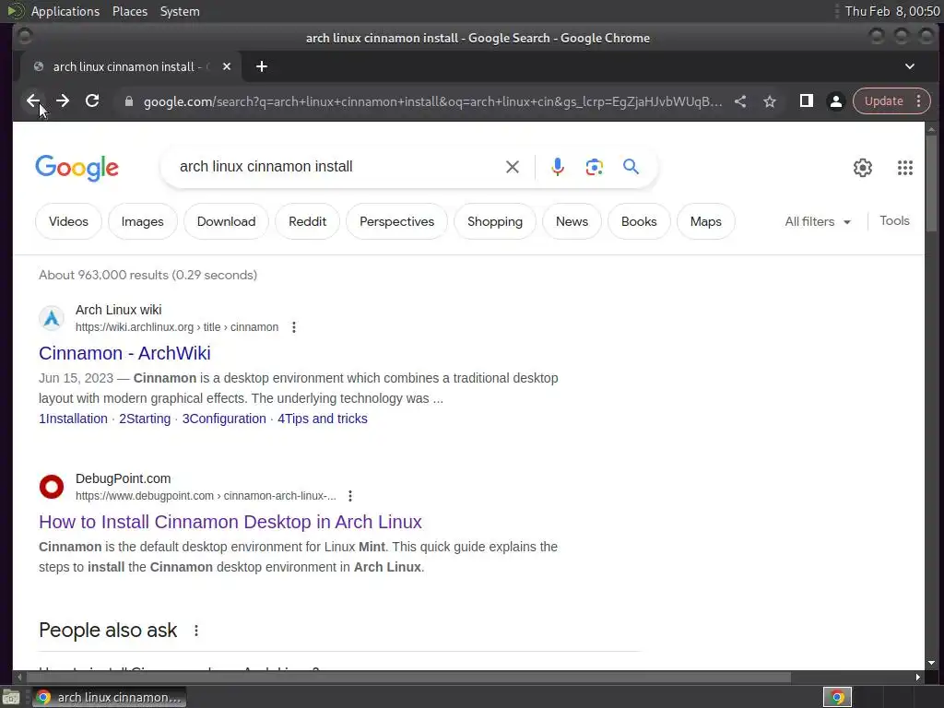The width and height of the screenshot is (944, 708).
Task: Switch to the Shopping results
Action: click(495, 221)
